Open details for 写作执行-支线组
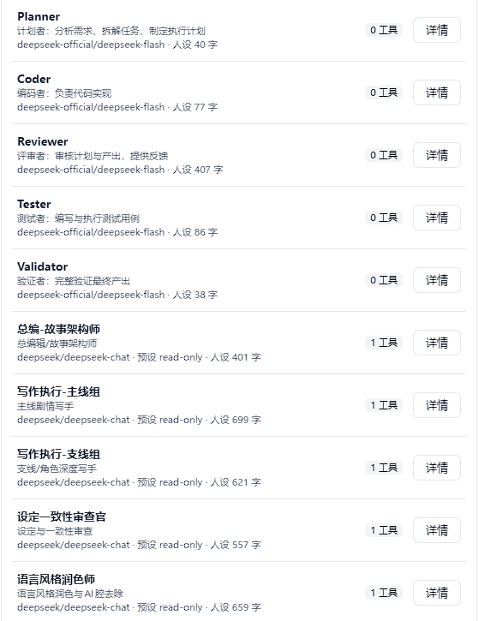Screen dimensions: 479x621 click(437, 468)
